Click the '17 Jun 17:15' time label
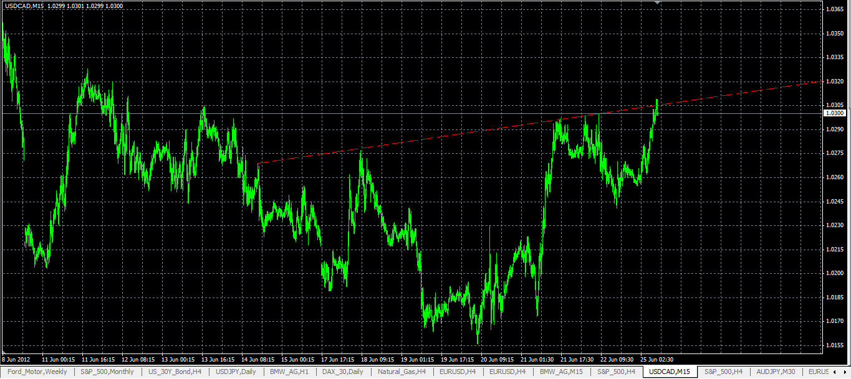 click(x=338, y=360)
